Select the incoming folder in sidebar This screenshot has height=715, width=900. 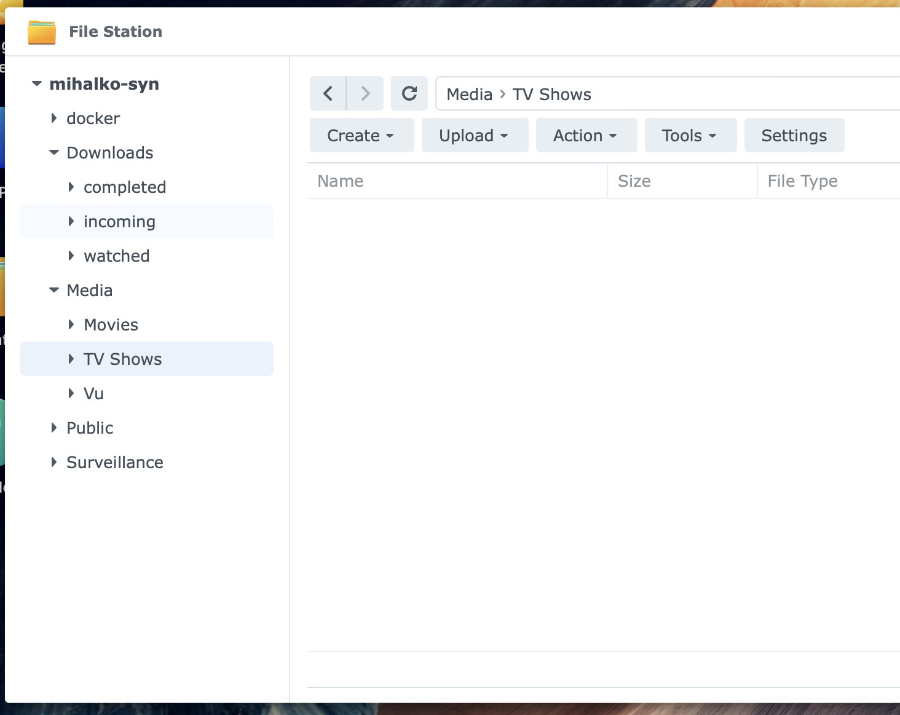pyautogui.click(x=119, y=221)
